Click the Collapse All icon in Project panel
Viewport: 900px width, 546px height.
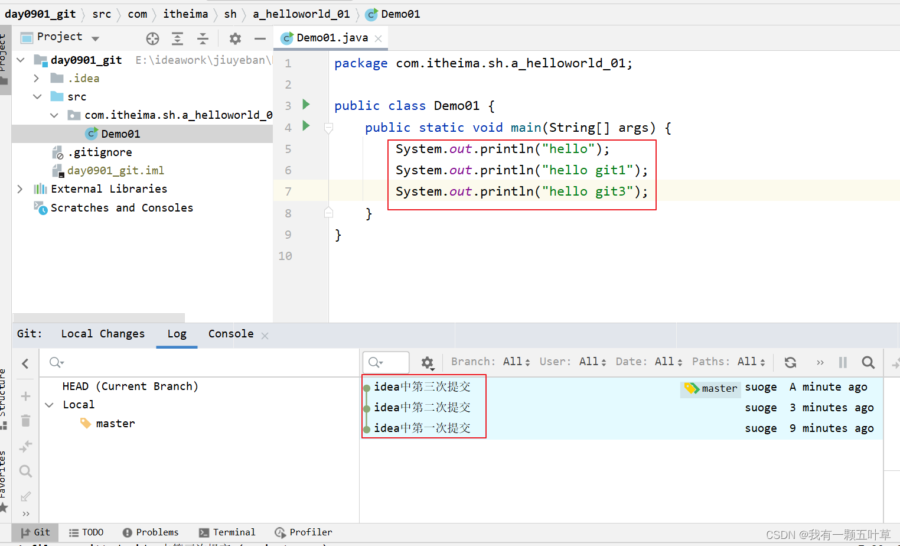pyautogui.click(x=203, y=38)
